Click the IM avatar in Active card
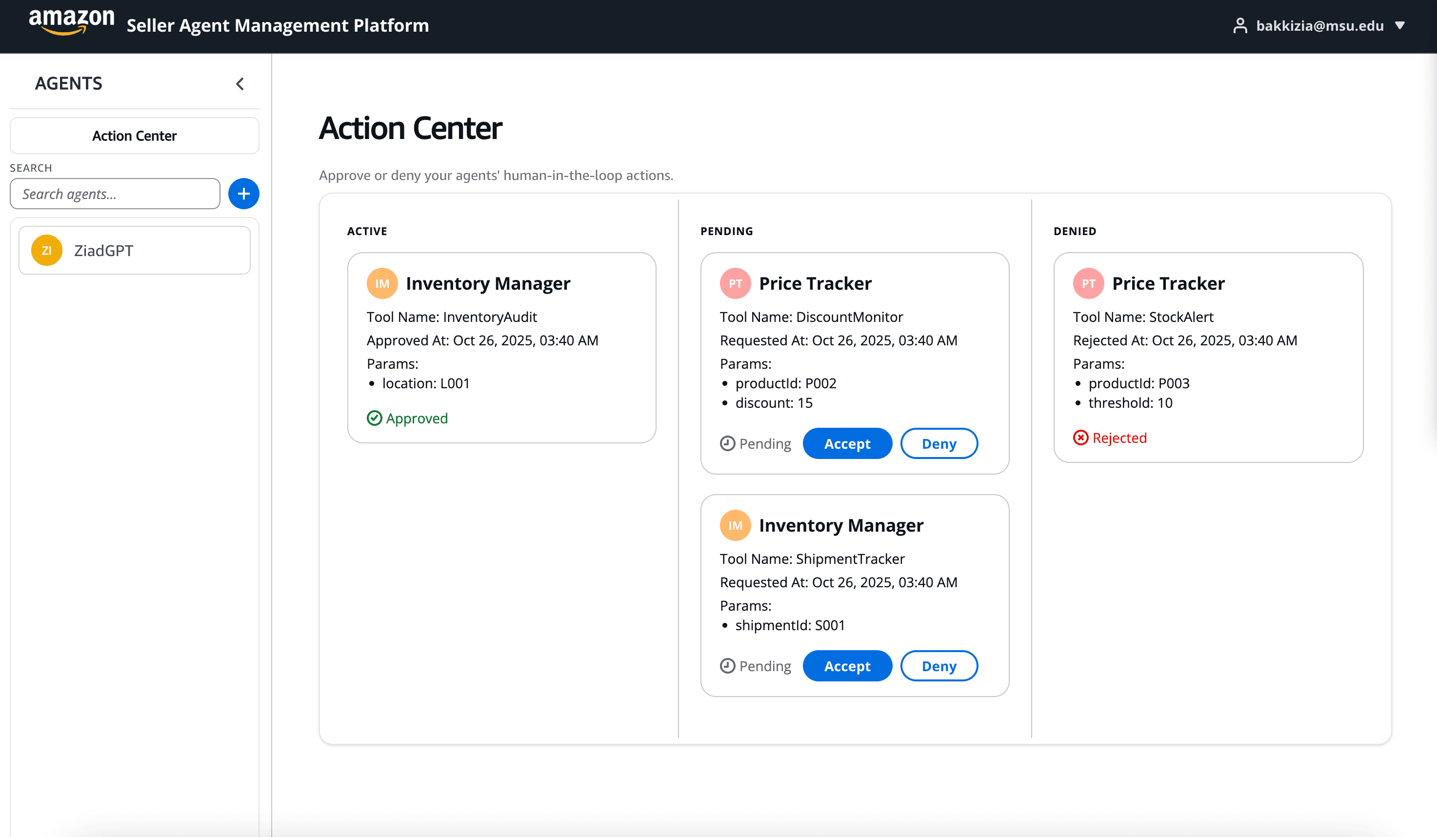Viewport: 1437px width, 837px height. point(382,283)
